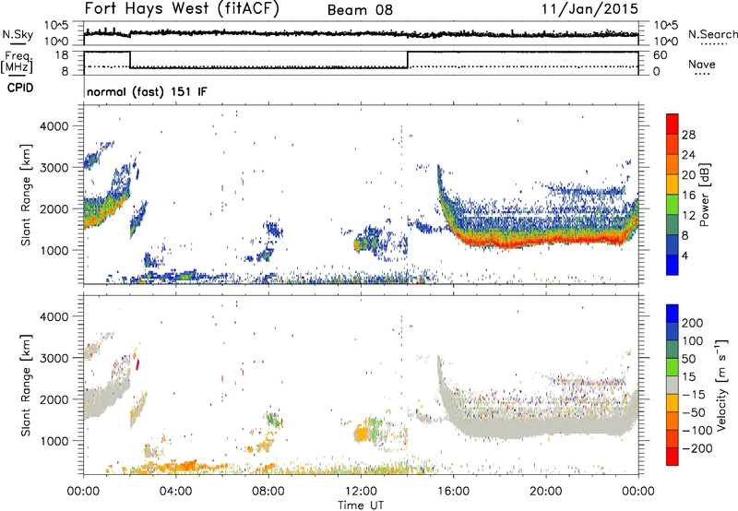Click the "60" Nave tick label
This screenshot has width=738, height=511.
(660, 55)
